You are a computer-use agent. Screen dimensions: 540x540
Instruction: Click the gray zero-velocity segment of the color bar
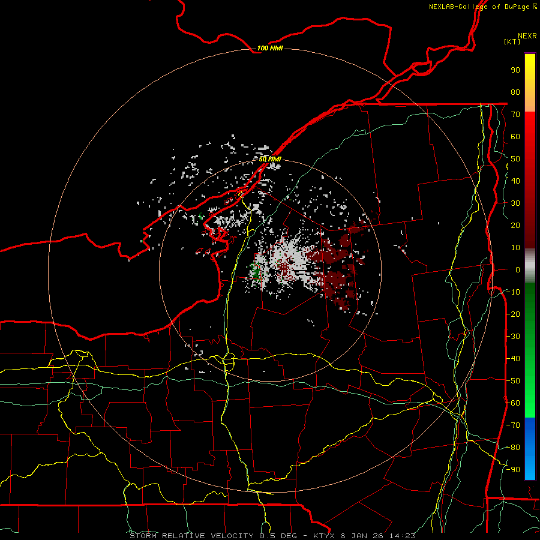coord(530,265)
